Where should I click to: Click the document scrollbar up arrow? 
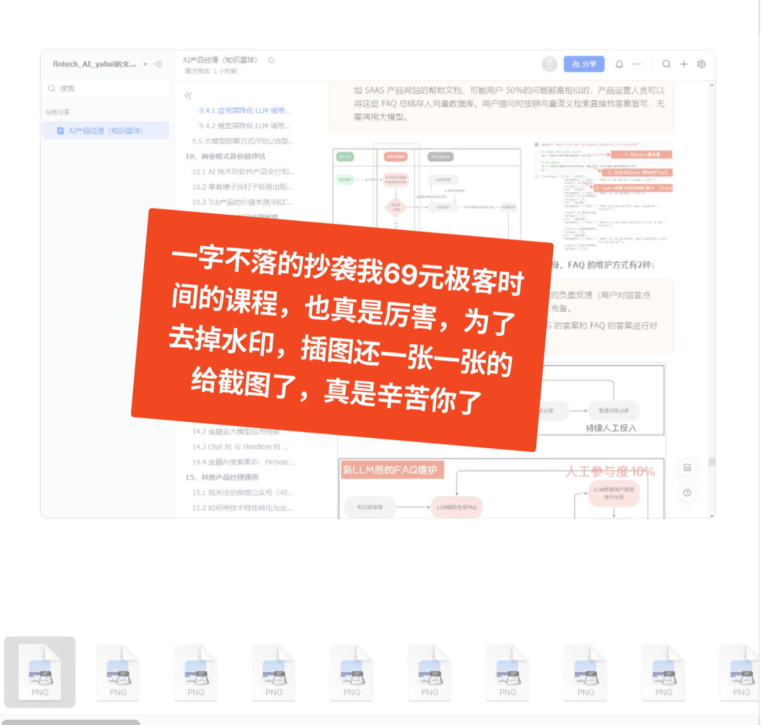[x=712, y=85]
